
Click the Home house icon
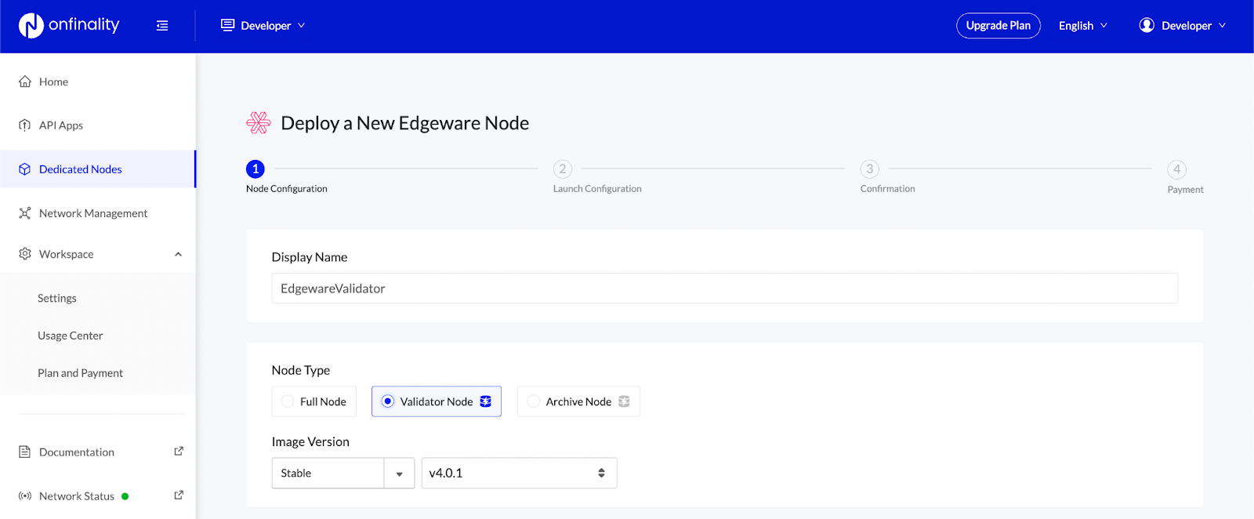click(25, 82)
